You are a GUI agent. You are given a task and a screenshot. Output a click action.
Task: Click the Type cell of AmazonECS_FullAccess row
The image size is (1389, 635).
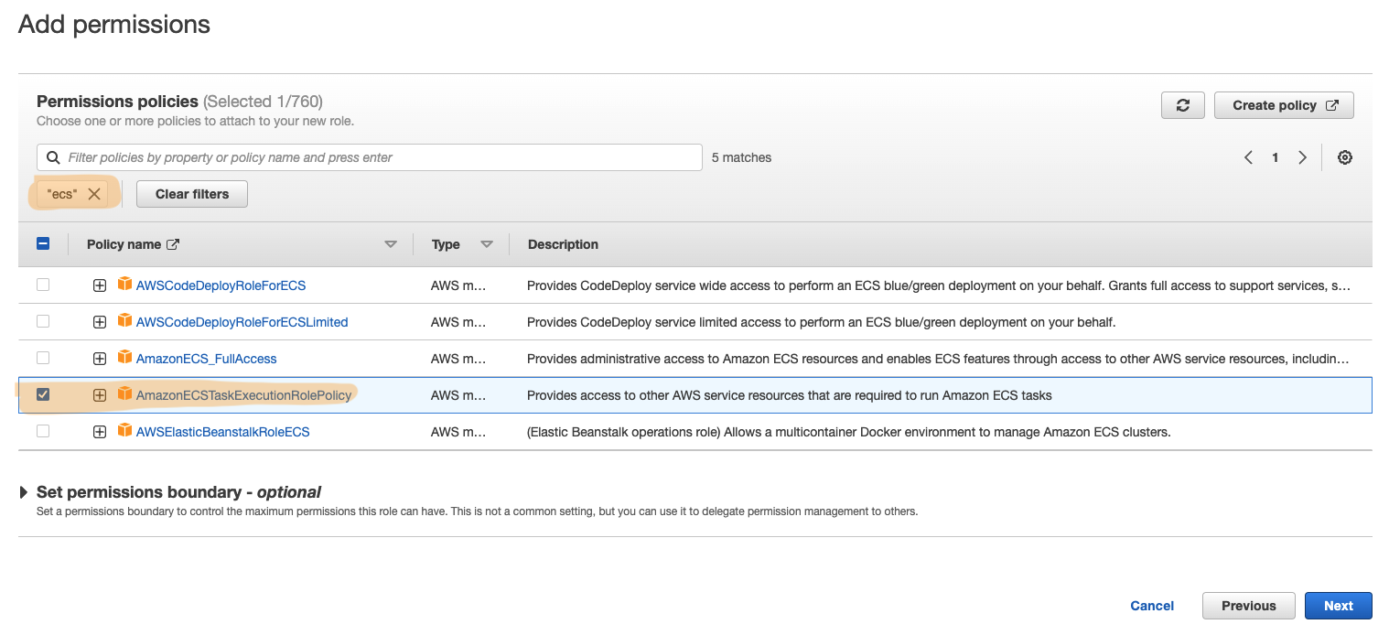click(458, 359)
